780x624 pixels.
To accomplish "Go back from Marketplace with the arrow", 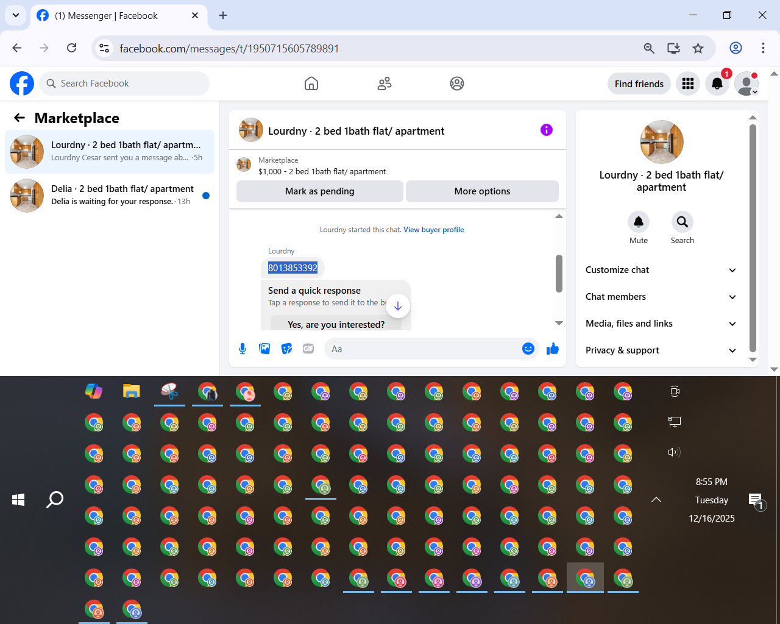I will click(x=19, y=118).
